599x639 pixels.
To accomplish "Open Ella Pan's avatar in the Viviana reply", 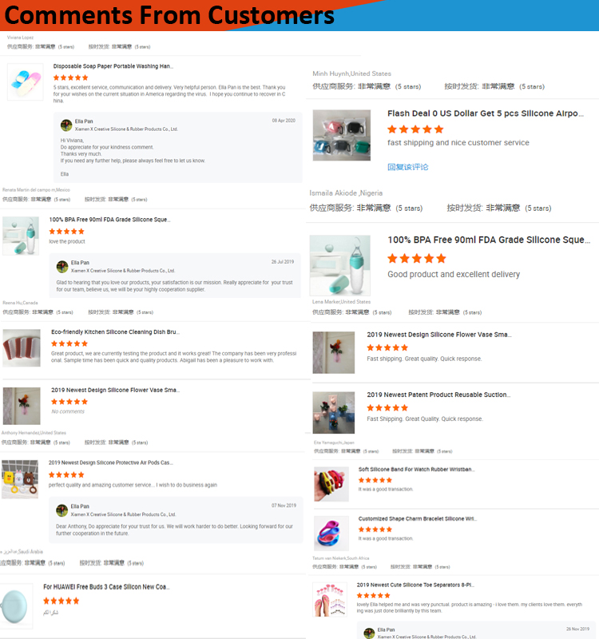I will point(66,125).
